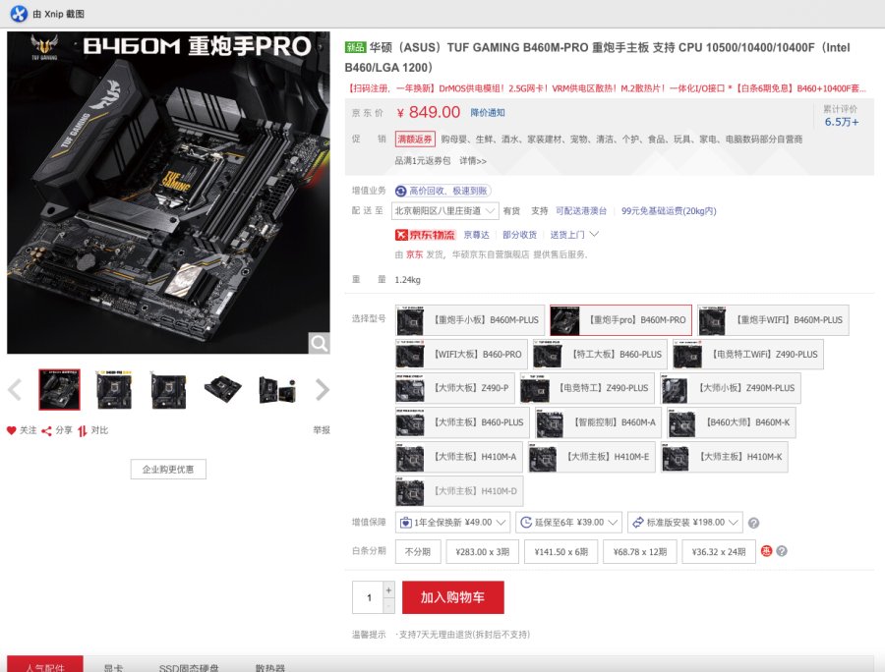This screenshot has height=672, width=885.
Task: Choose model 【电竞特工WiFi】Z490-PLUS
Action: (748, 354)
